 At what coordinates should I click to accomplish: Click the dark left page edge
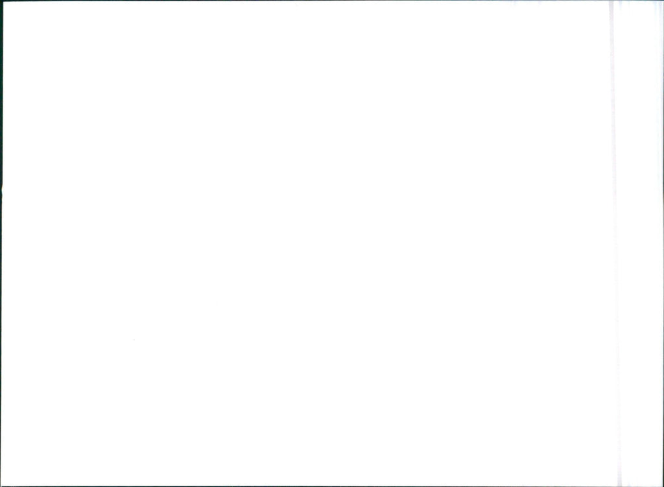click(x=1, y=244)
